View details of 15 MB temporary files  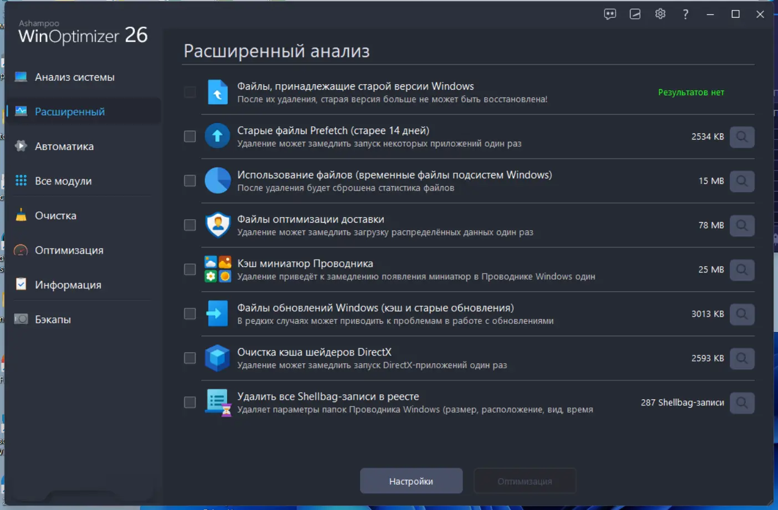pyautogui.click(x=742, y=181)
